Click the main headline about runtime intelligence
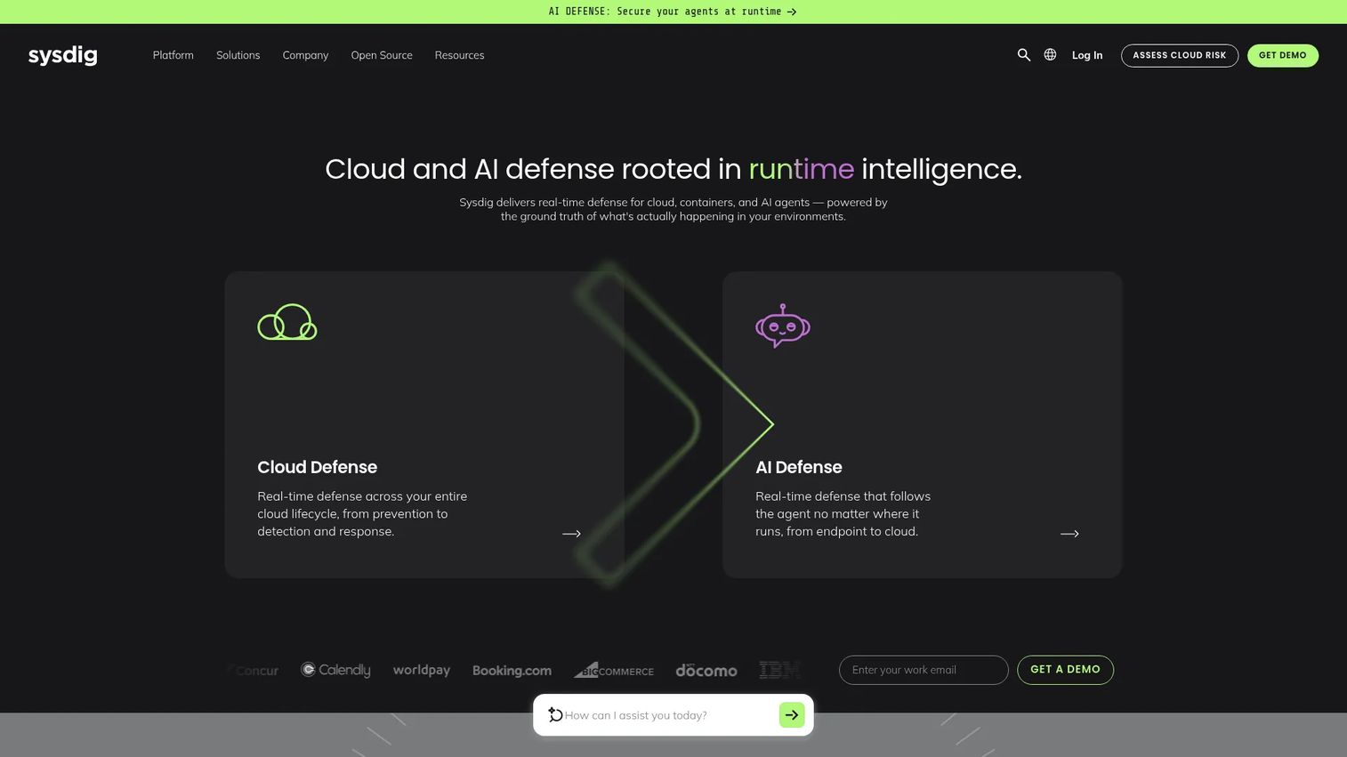 coord(673,169)
